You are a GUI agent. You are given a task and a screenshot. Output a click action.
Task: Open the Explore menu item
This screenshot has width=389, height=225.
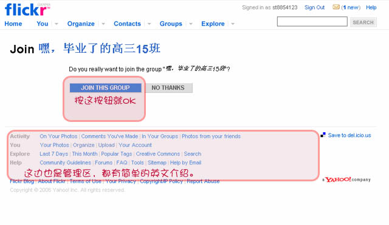[213, 24]
